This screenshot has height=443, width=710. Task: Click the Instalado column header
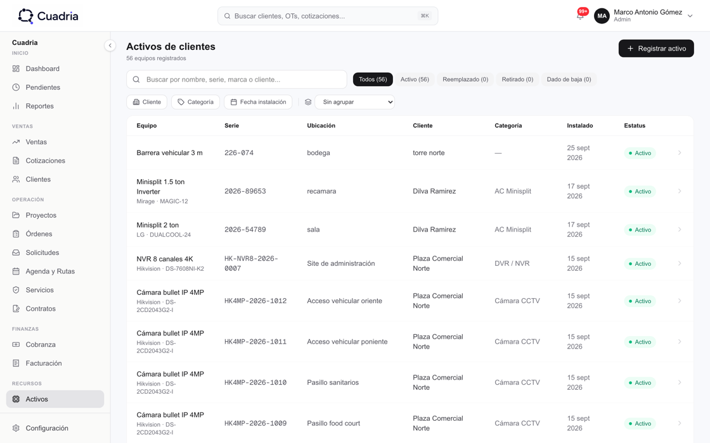pos(579,126)
